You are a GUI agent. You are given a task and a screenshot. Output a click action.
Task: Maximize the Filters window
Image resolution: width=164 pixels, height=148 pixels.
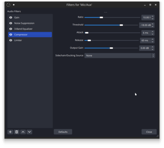[x=150, y=5]
